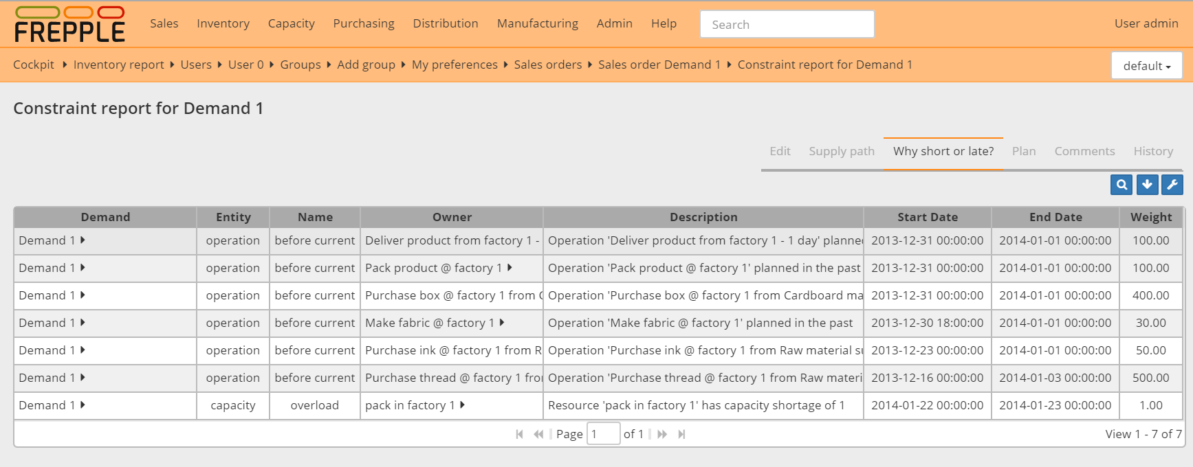
Task: Expand arrow beside Demand 1 in first row
Action: coord(83,240)
